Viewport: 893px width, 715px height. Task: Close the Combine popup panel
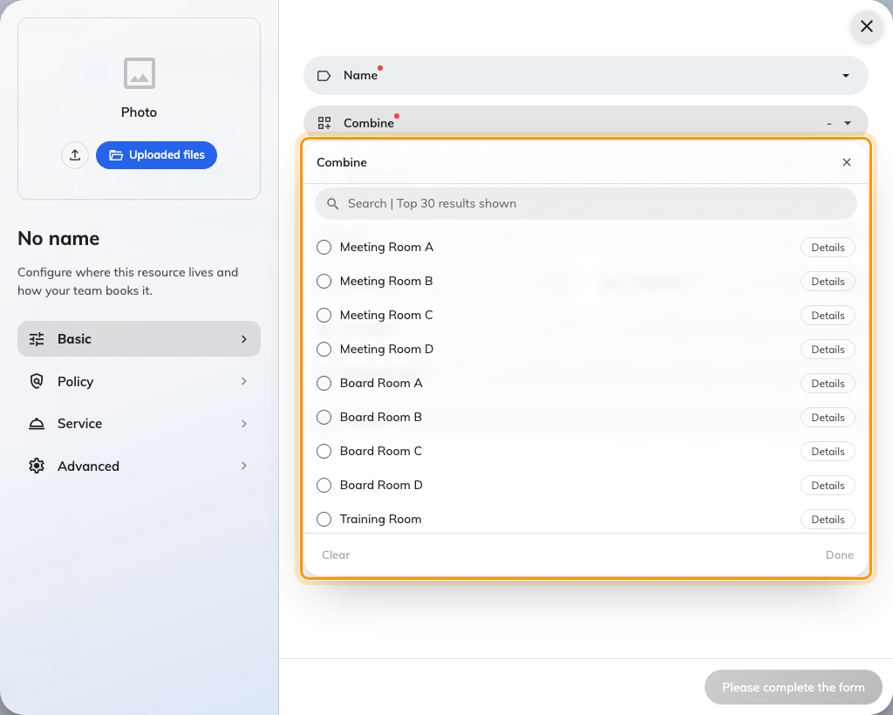(847, 162)
